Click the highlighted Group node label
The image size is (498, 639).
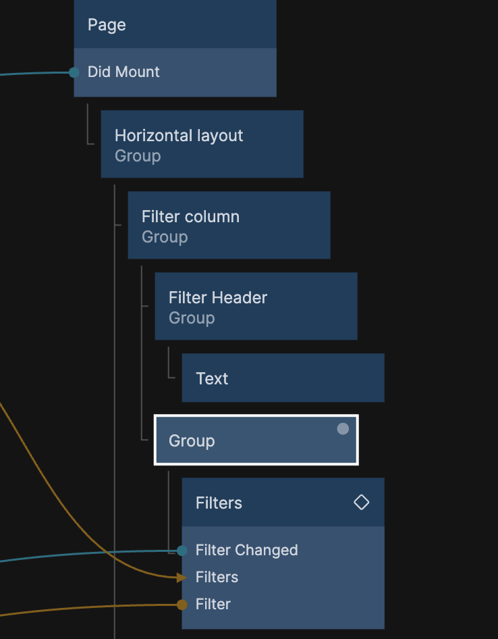pyautogui.click(x=192, y=441)
